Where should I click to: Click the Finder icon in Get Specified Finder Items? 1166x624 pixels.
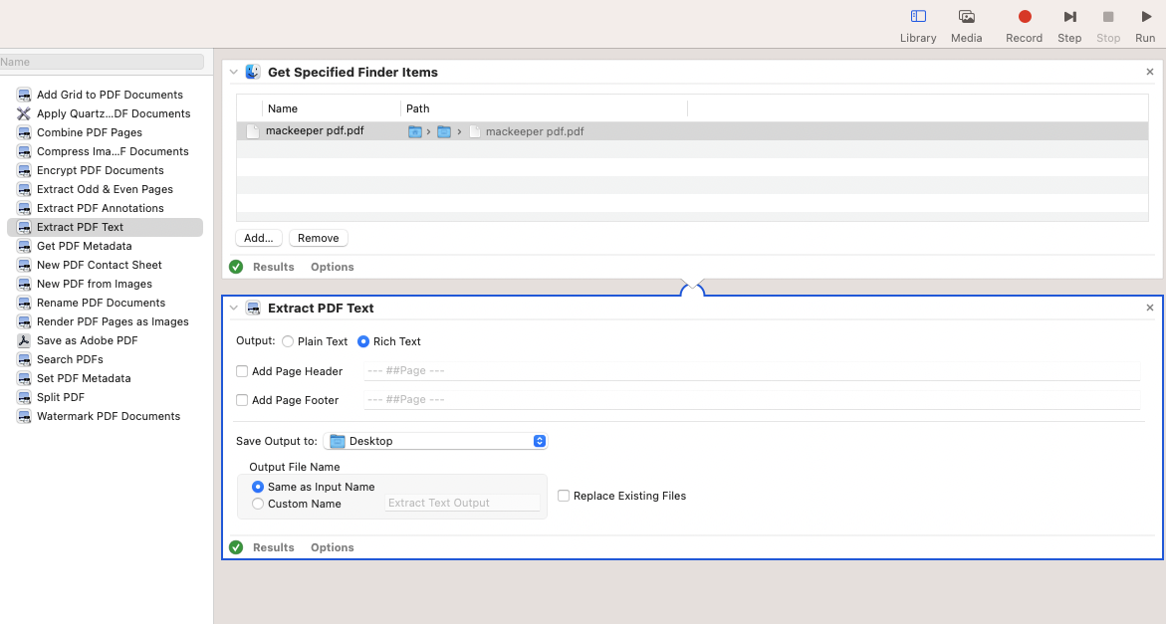point(253,72)
